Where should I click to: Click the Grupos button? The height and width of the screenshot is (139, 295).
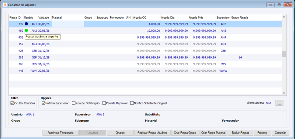[120, 133]
